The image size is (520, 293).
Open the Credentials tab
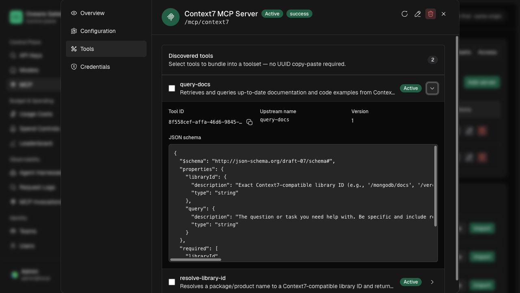[x=106, y=67]
